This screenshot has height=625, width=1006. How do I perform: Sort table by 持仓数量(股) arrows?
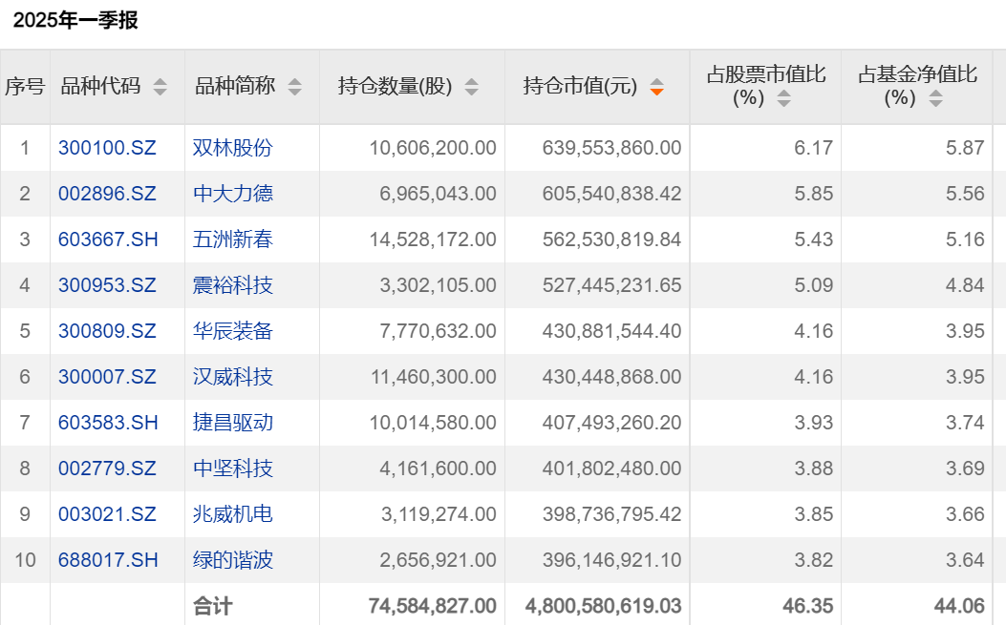(x=471, y=87)
